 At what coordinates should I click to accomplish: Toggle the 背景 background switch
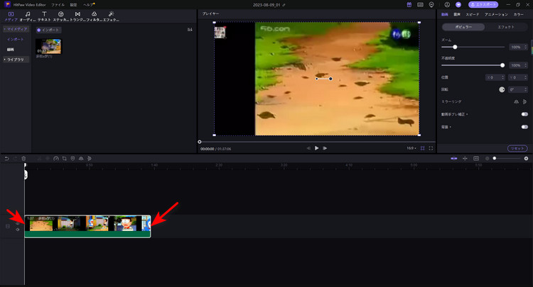524,127
